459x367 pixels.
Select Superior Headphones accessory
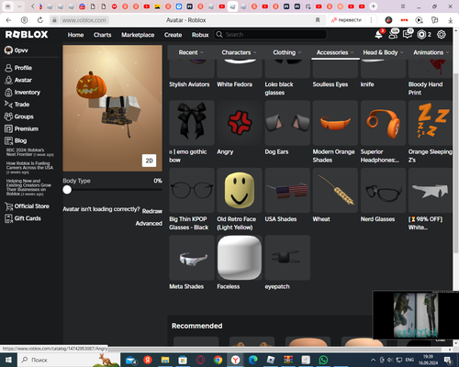point(383,123)
